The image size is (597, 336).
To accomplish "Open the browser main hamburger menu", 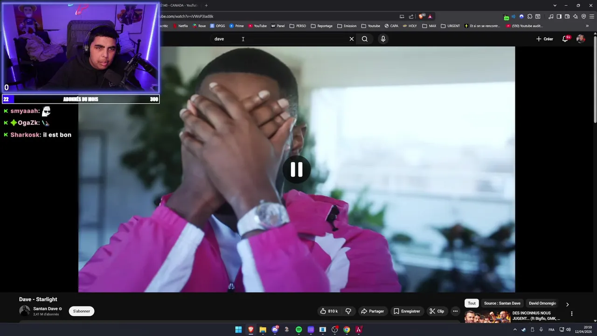I will click(x=591, y=16).
